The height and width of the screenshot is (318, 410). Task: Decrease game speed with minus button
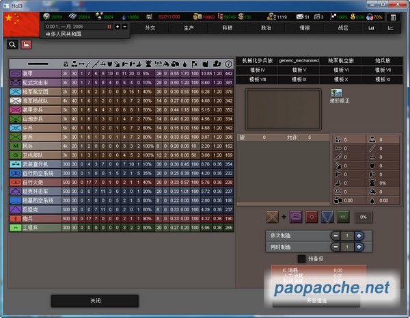coord(124,27)
